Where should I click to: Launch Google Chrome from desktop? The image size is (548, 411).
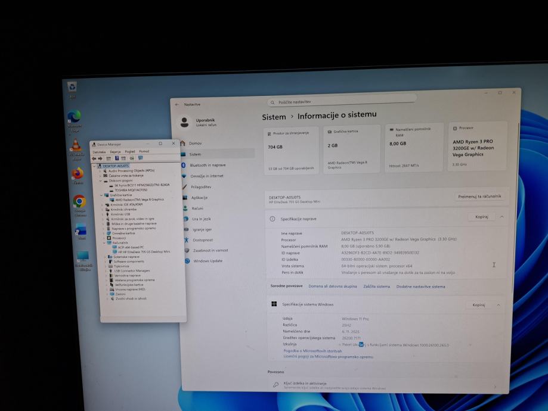[x=80, y=205]
